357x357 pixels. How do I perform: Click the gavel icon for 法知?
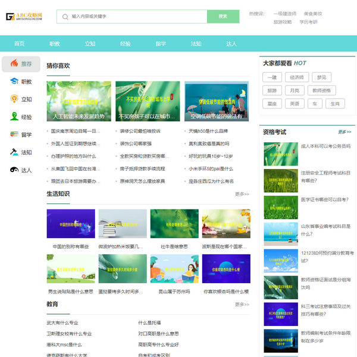tap(14, 152)
